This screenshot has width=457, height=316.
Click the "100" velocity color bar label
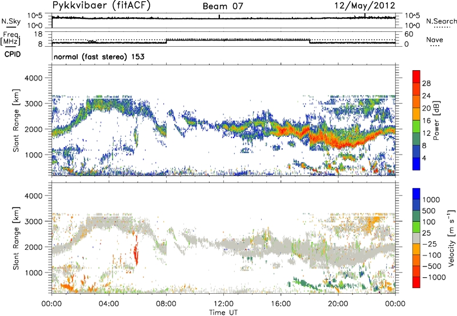click(430, 222)
